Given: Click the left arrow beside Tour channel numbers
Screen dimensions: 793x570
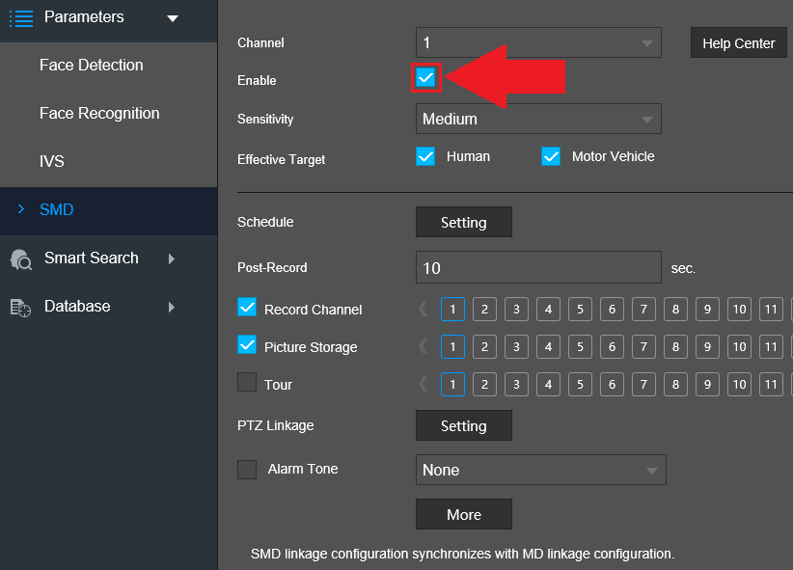Looking at the screenshot, I should click(x=424, y=385).
